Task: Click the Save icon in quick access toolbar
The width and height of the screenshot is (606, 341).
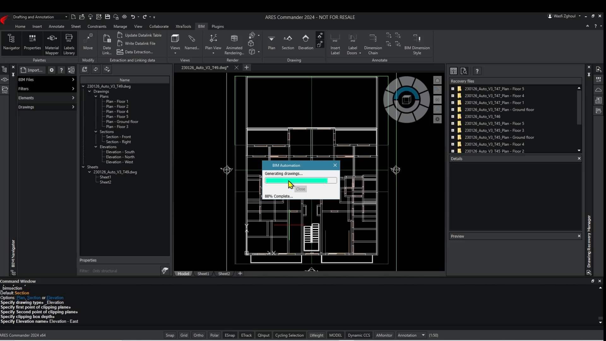Action: pos(107,17)
